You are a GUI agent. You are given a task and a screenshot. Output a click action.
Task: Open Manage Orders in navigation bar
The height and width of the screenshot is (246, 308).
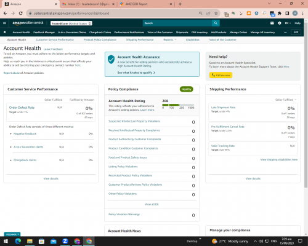point(238,32)
